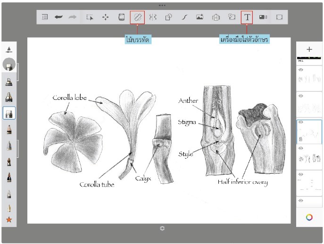Open the main menu list icon
This screenshot has height=244, width=324.
(45, 17)
